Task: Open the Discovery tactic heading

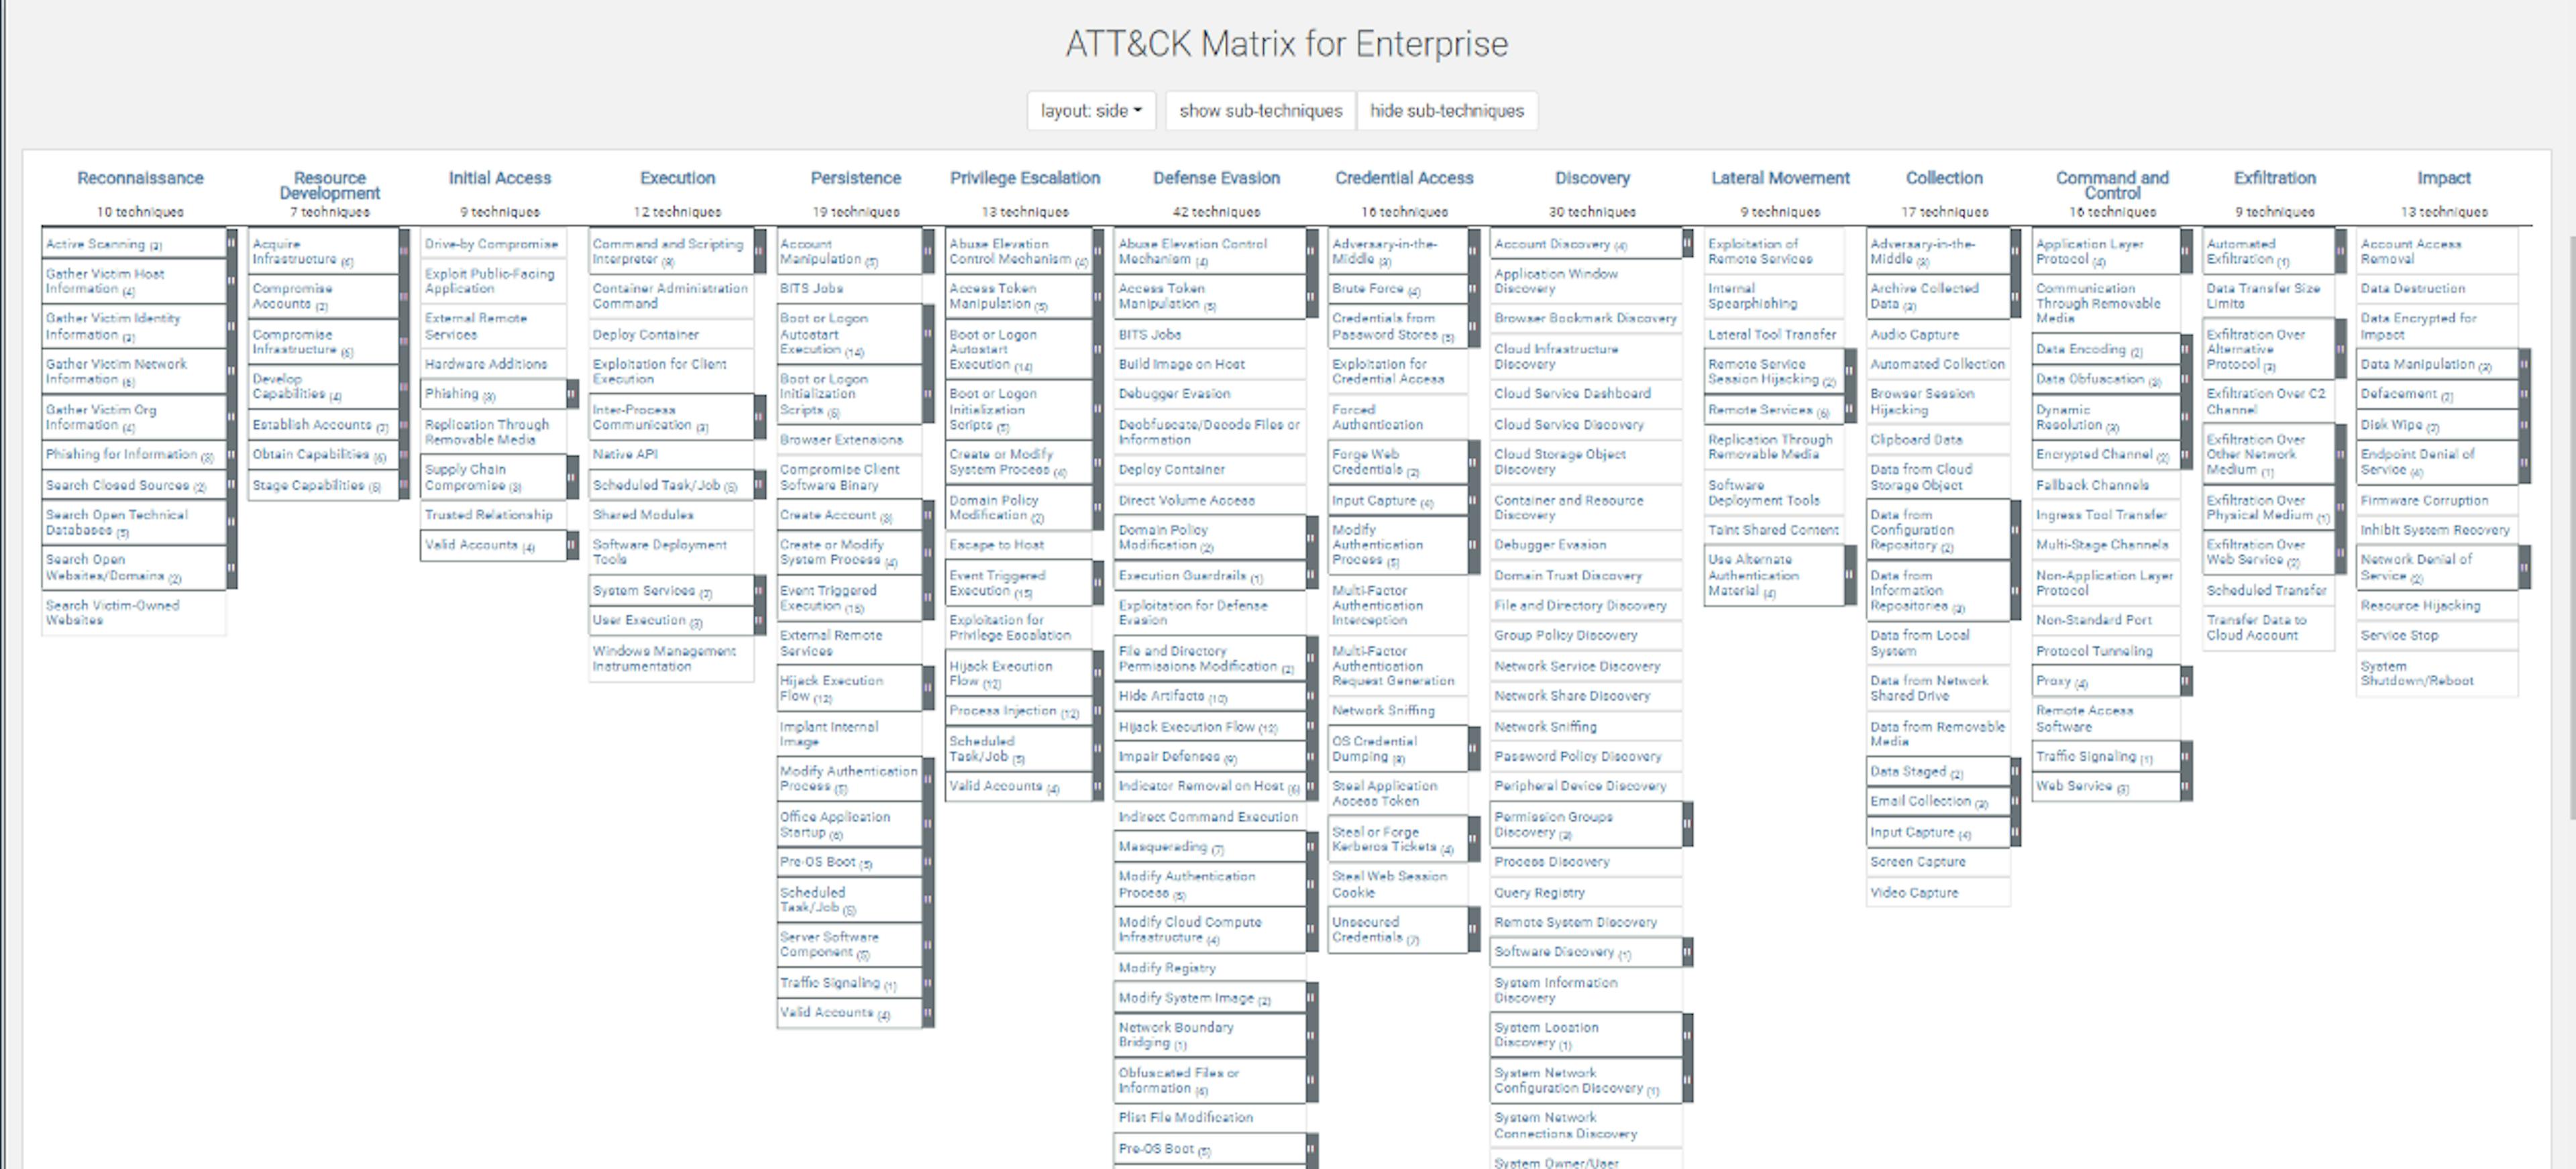Action: click(1592, 178)
